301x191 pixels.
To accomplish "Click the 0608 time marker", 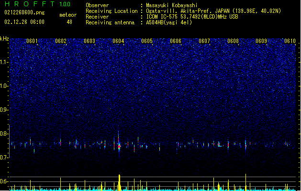I will pos(233,41).
